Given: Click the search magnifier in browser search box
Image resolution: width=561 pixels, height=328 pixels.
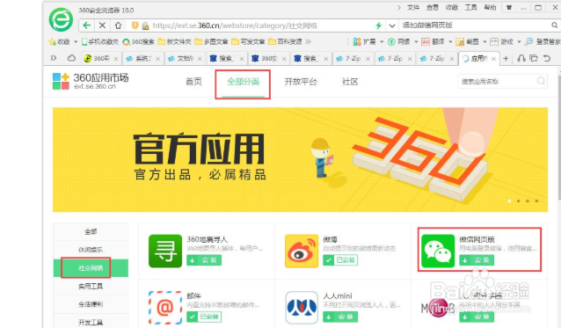Looking at the screenshot, I should point(554,25).
